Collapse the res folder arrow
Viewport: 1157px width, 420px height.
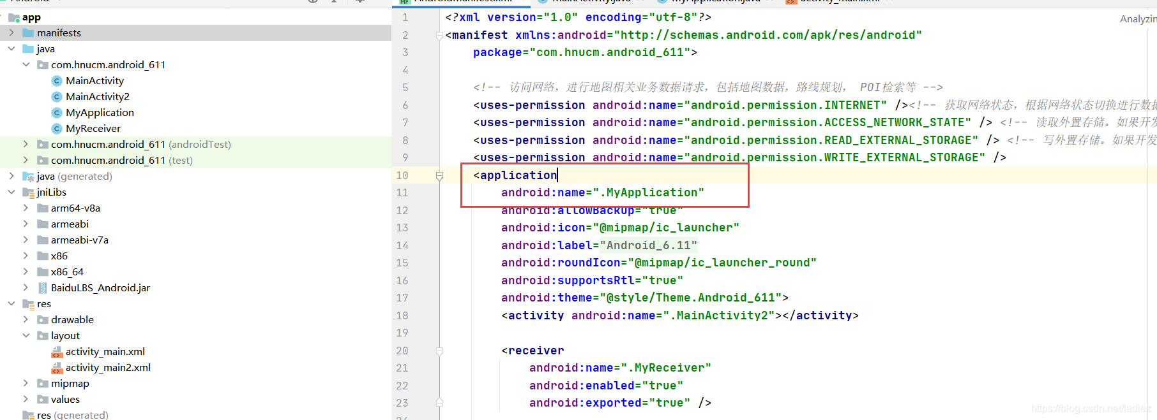pos(11,303)
